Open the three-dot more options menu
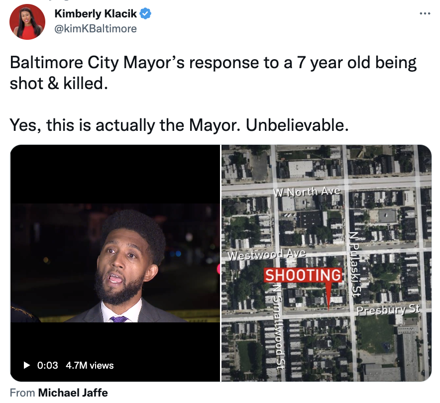Image resolution: width=440 pixels, height=403 pixels. [425, 13]
